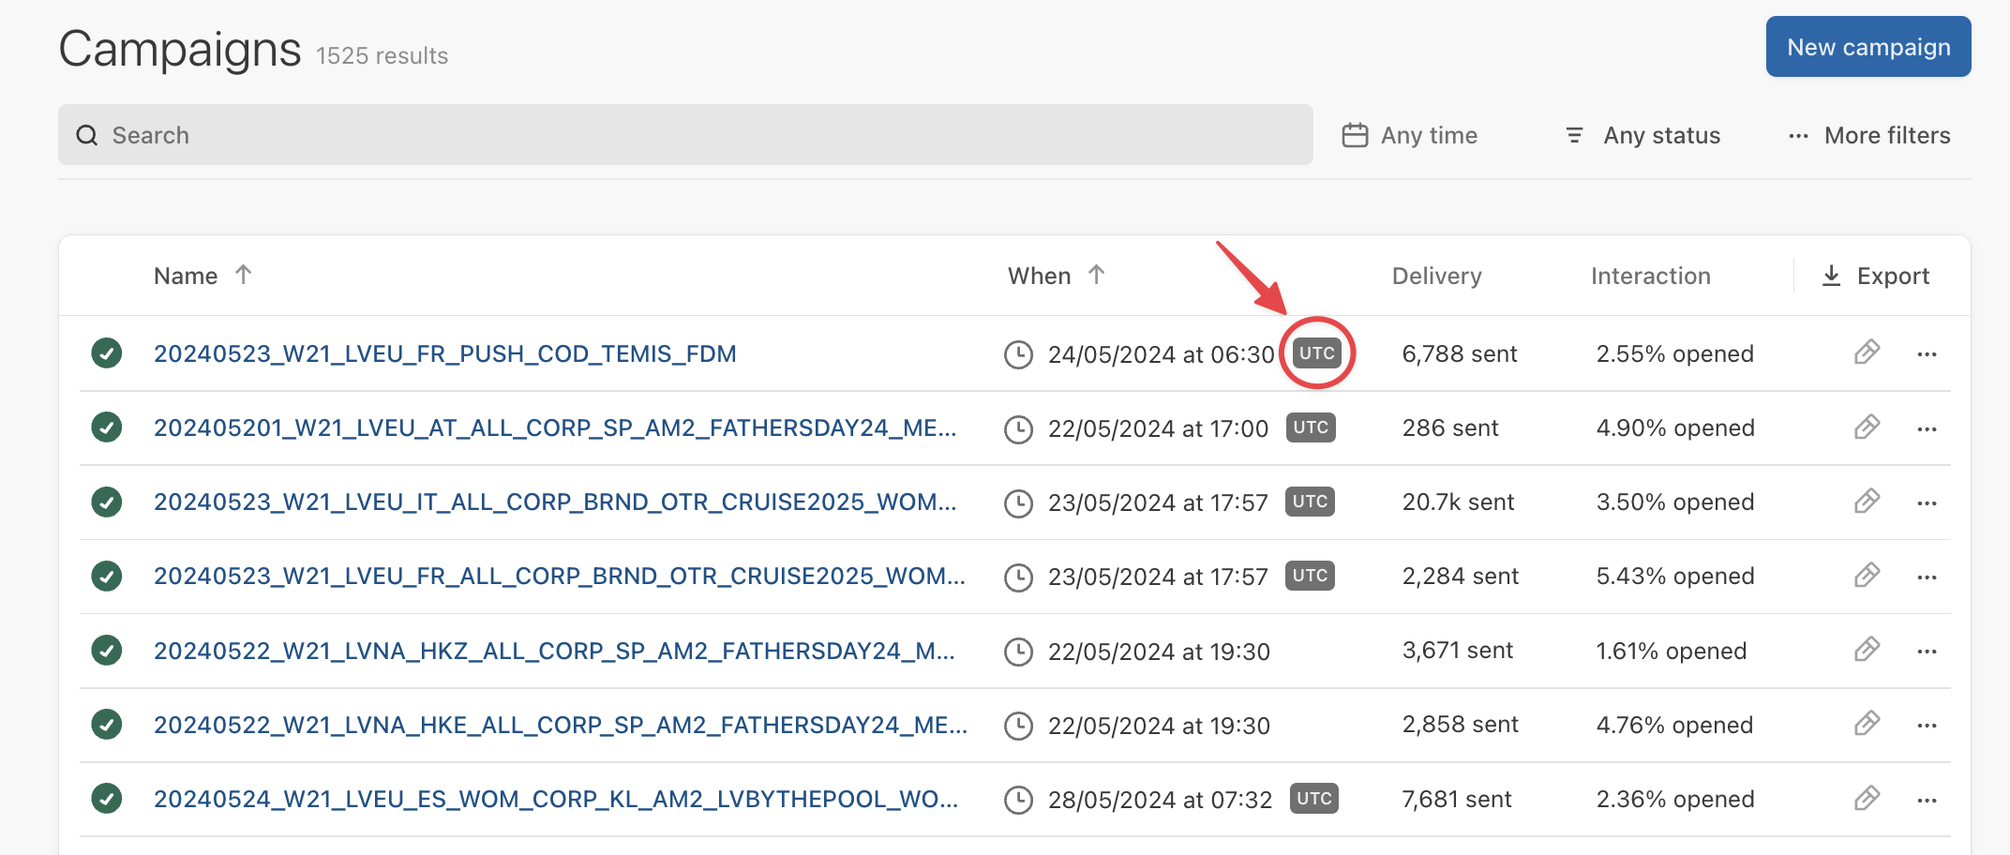This screenshot has width=2010, height=855.
Task: Click the Export download icon
Action: [x=1831, y=275]
